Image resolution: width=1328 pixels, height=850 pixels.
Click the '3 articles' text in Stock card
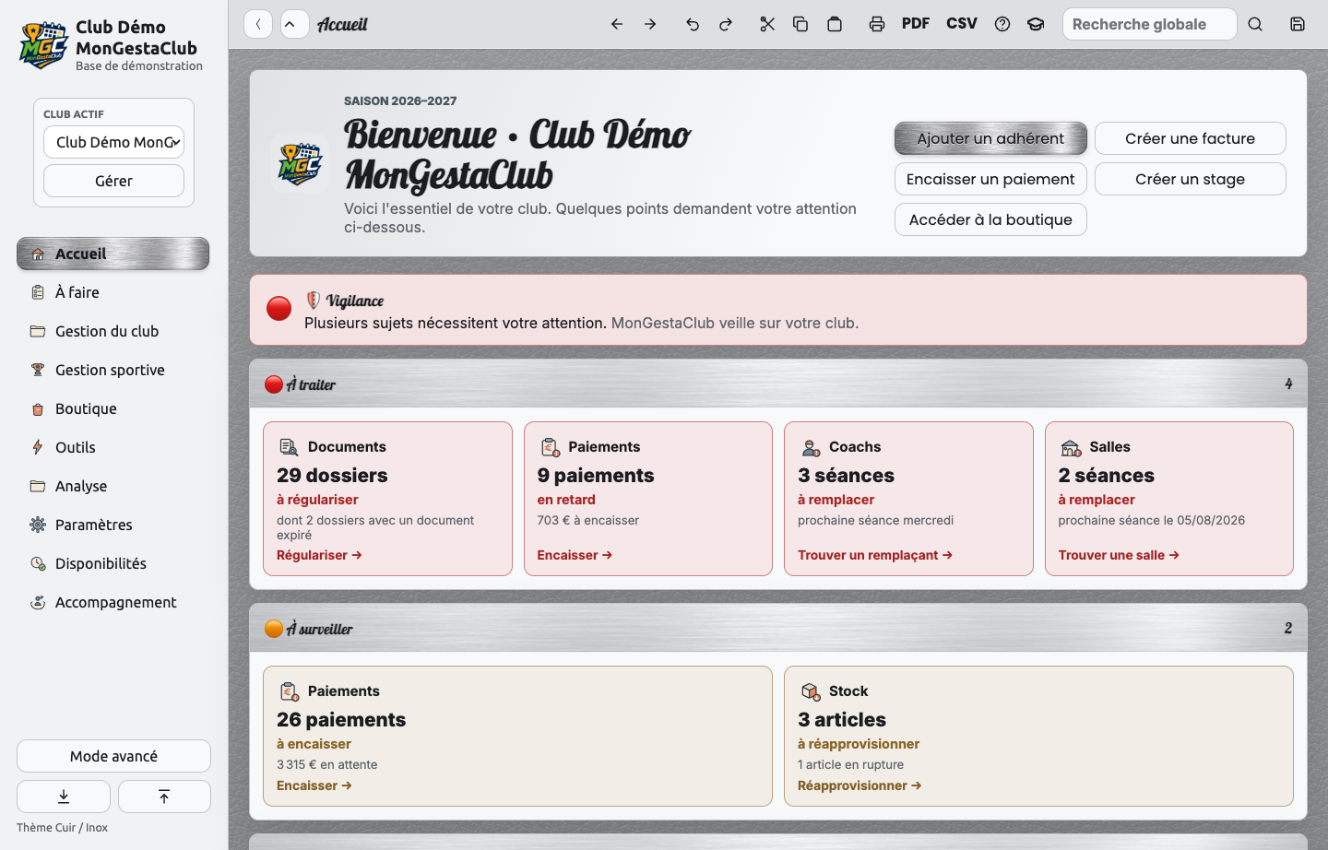(842, 720)
